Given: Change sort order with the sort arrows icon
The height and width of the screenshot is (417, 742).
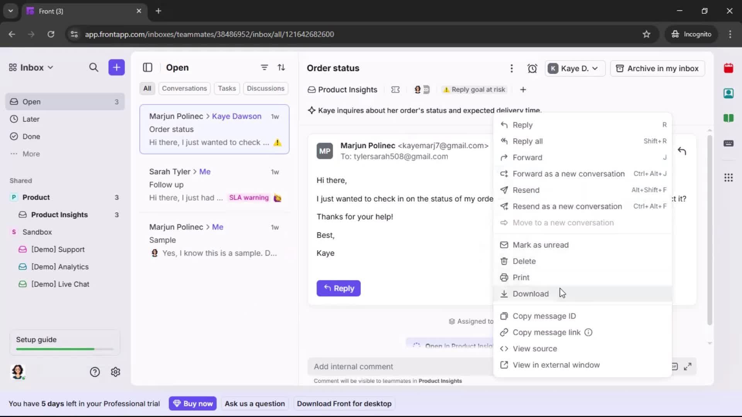Looking at the screenshot, I should click(282, 67).
